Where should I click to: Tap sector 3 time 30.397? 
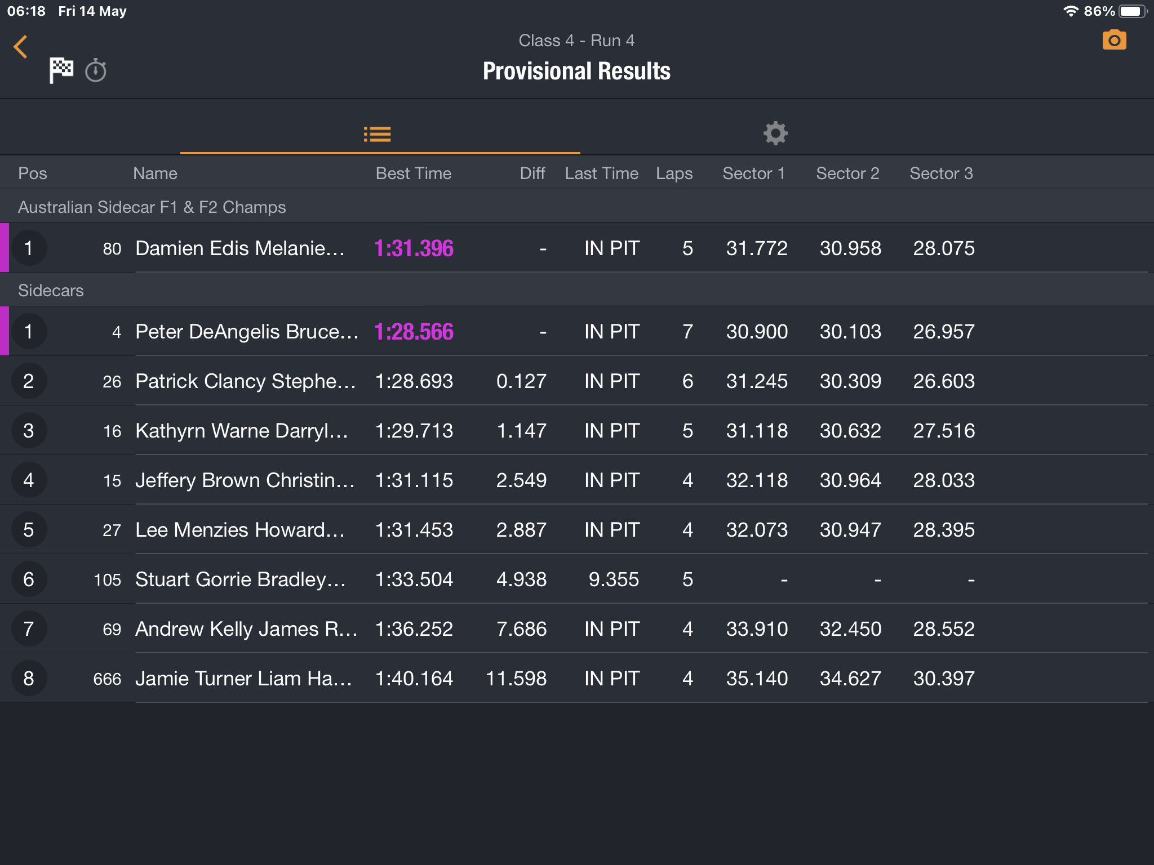tap(944, 679)
